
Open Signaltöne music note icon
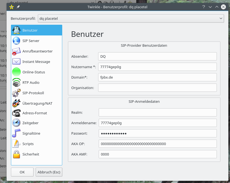click(16, 133)
